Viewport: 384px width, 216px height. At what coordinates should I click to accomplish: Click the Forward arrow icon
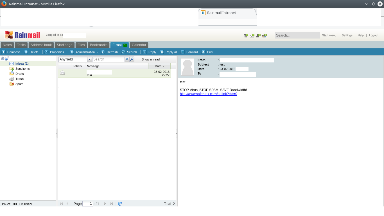182,52
